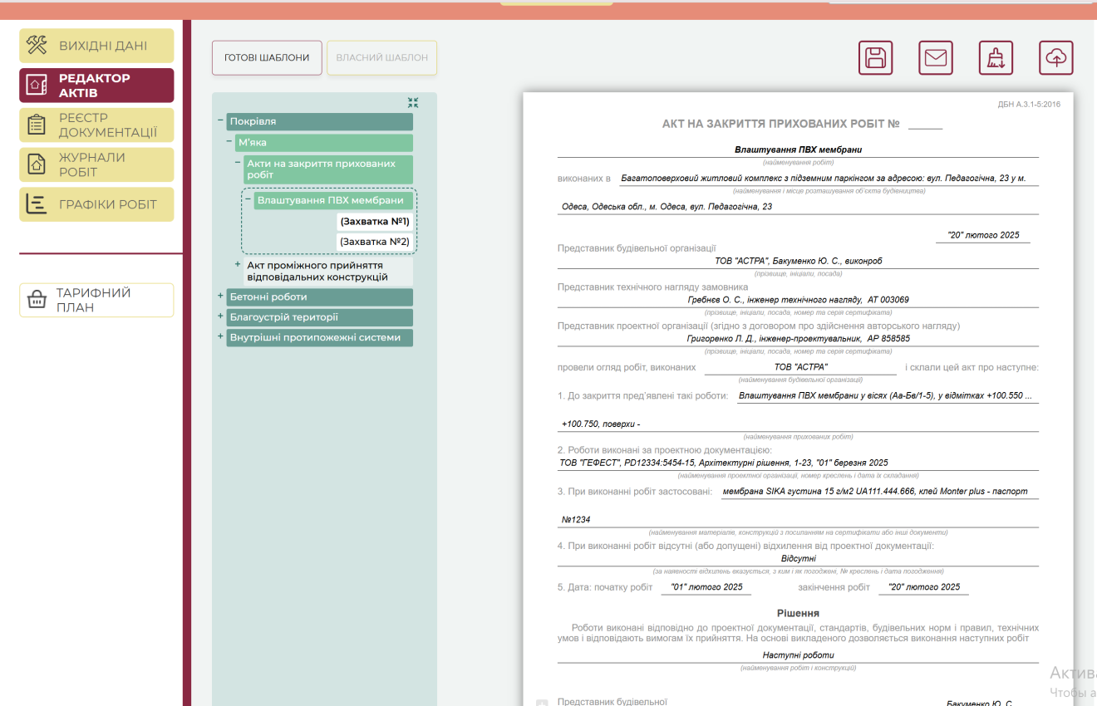The image size is (1097, 706).
Task: Switch to ВЛАСНИЙ ШАБЛОН tab
Action: [381, 58]
